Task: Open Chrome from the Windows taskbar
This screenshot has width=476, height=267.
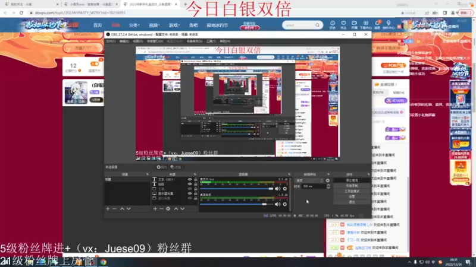Action: pos(104,262)
